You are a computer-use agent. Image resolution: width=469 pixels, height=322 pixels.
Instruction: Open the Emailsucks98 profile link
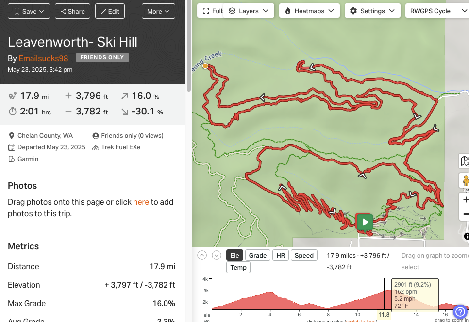point(43,58)
